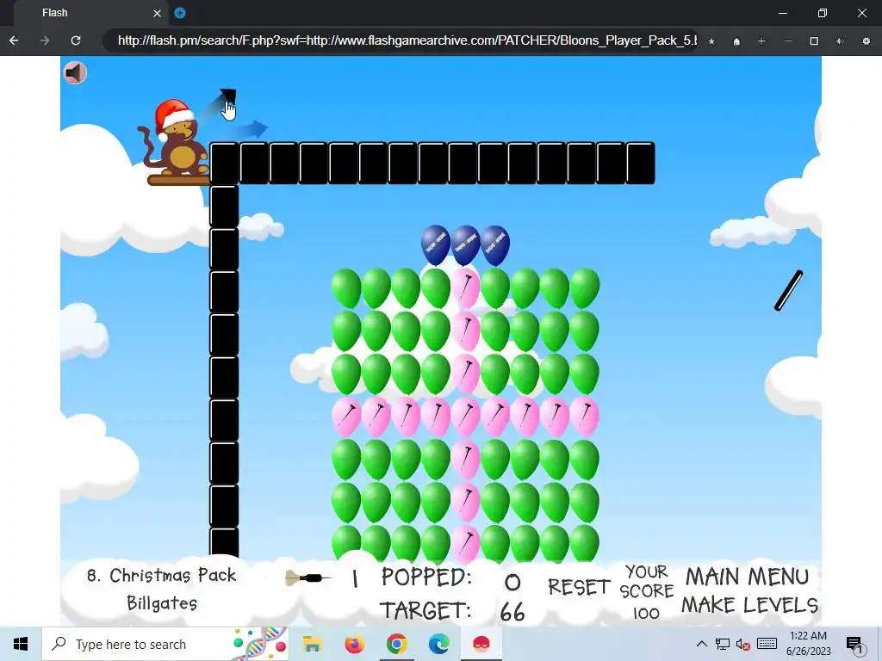Click the dart remaining icon

pyautogui.click(x=307, y=578)
